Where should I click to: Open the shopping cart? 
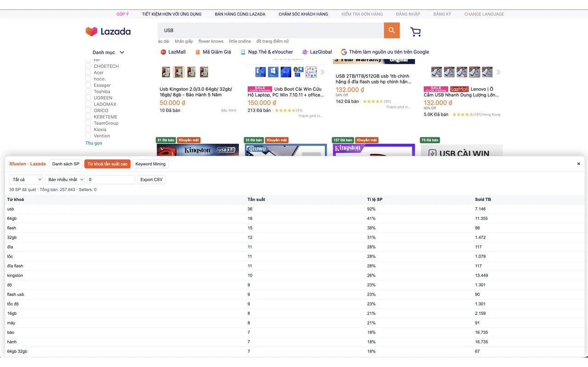(416, 32)
